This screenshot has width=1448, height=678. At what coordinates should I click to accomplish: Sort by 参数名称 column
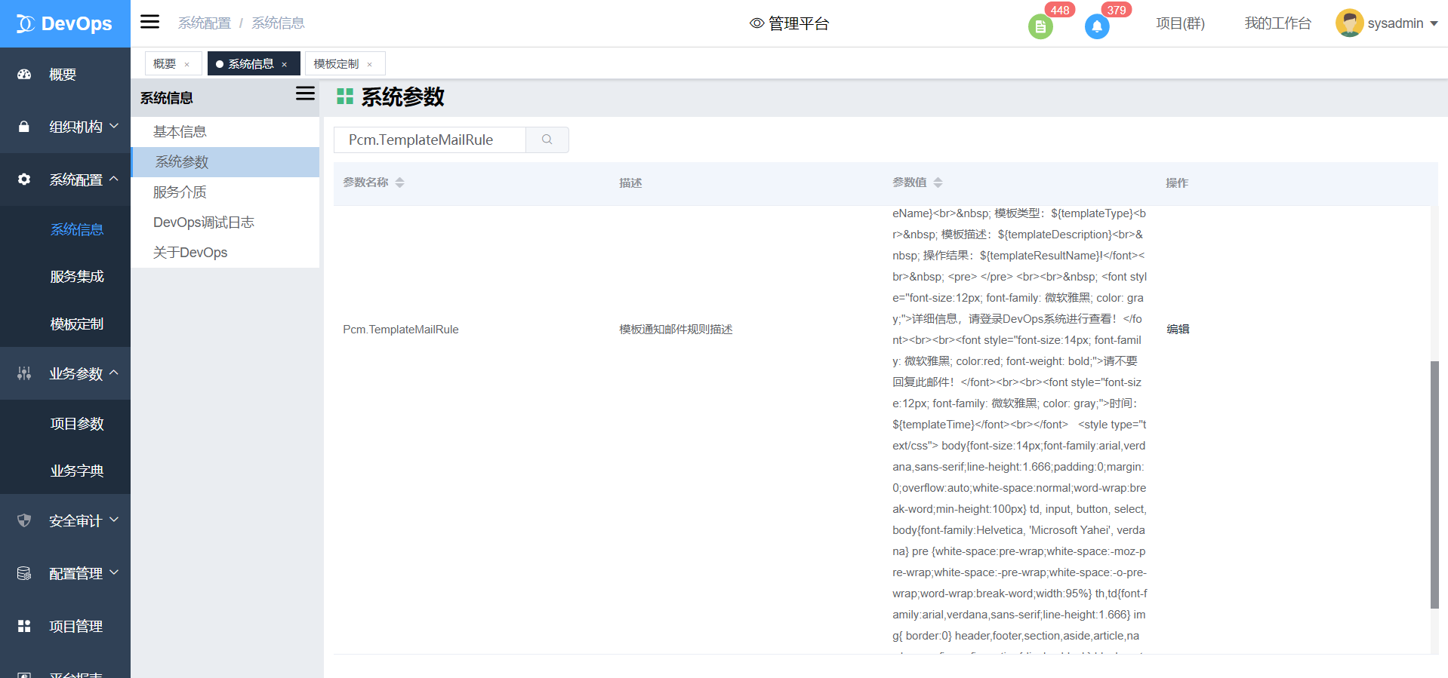(x=399, y=183)
